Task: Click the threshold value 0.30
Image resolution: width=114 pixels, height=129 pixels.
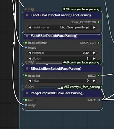Action: (x=86, y=53)
